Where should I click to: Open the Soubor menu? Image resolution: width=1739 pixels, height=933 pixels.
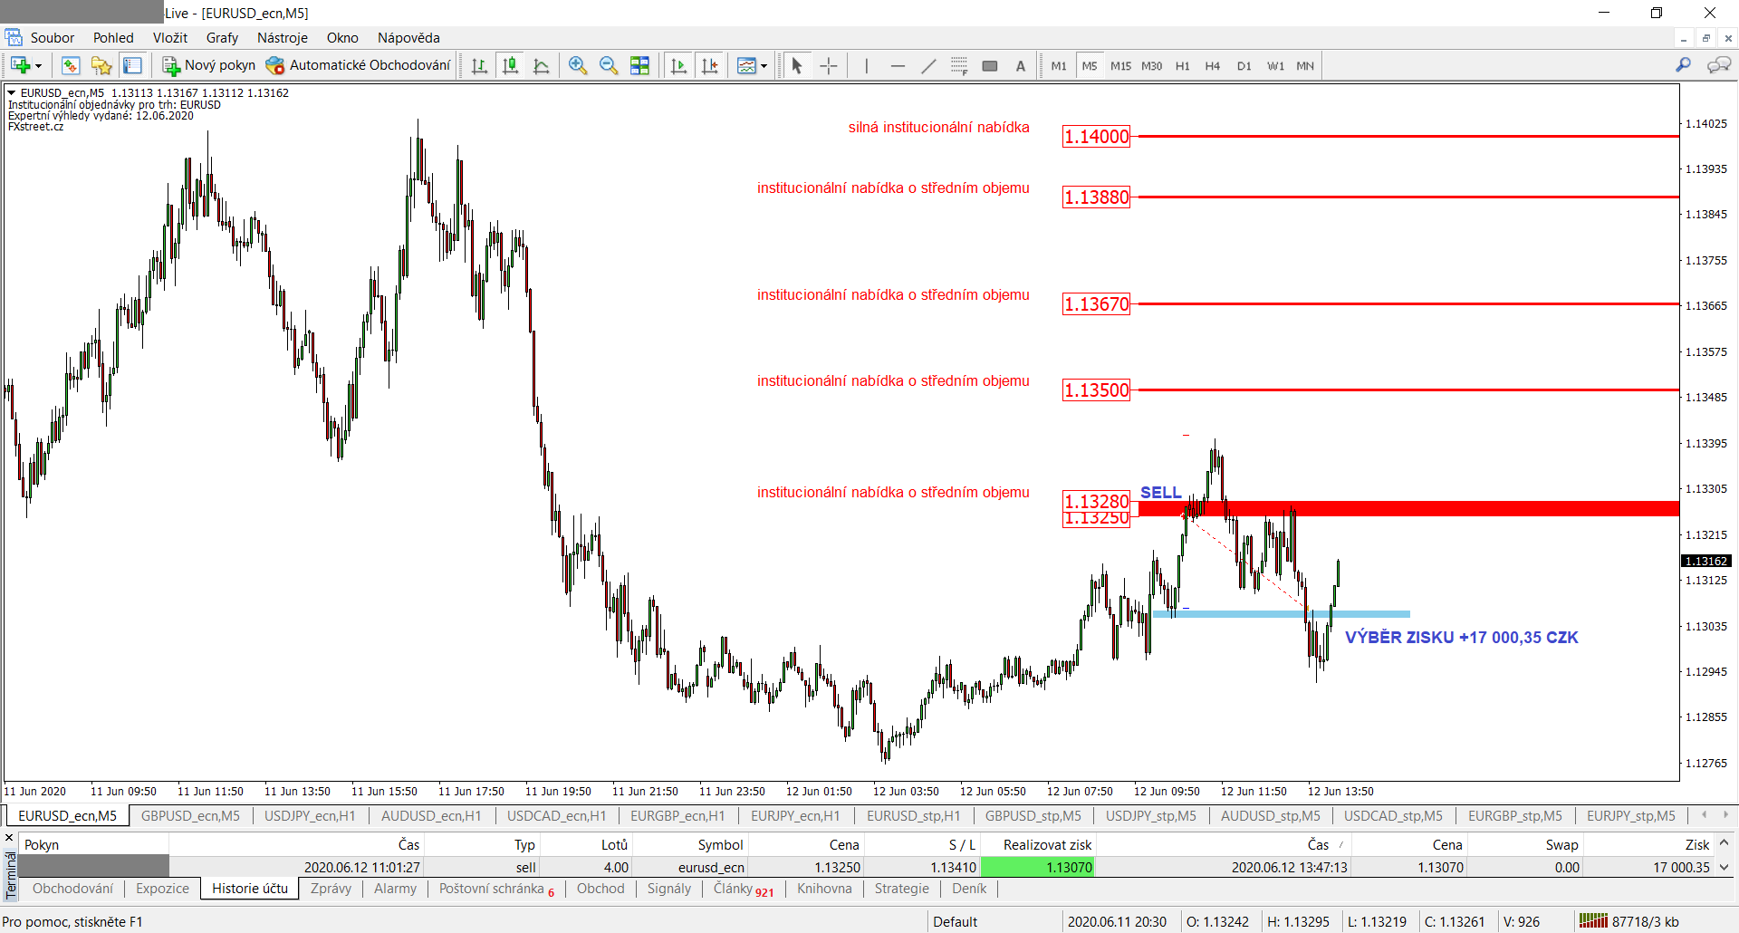tap(53, 38)
